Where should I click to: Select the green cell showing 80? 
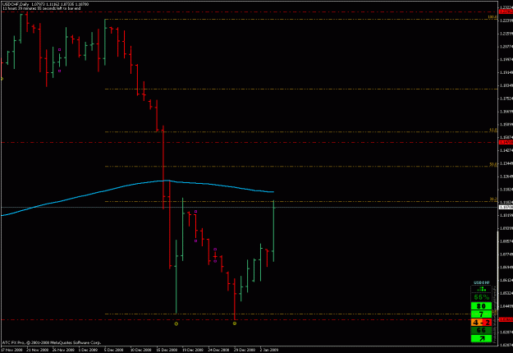481,306
